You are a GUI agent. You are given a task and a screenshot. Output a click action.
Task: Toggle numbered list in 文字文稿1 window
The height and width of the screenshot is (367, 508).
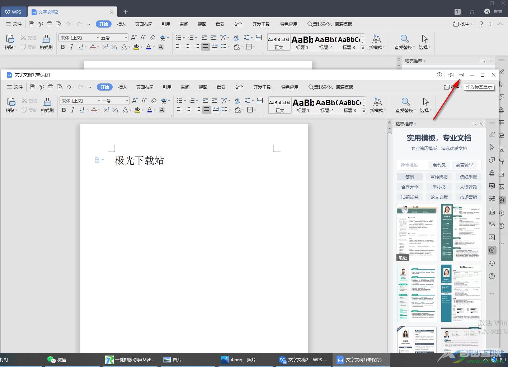coord(192,101)
